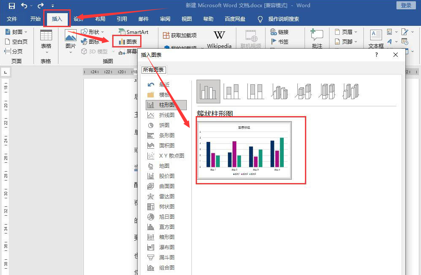This screenshot has width=421, height=275.
Task: Select 折线图 in the chart type list
Action: (166, 115)
